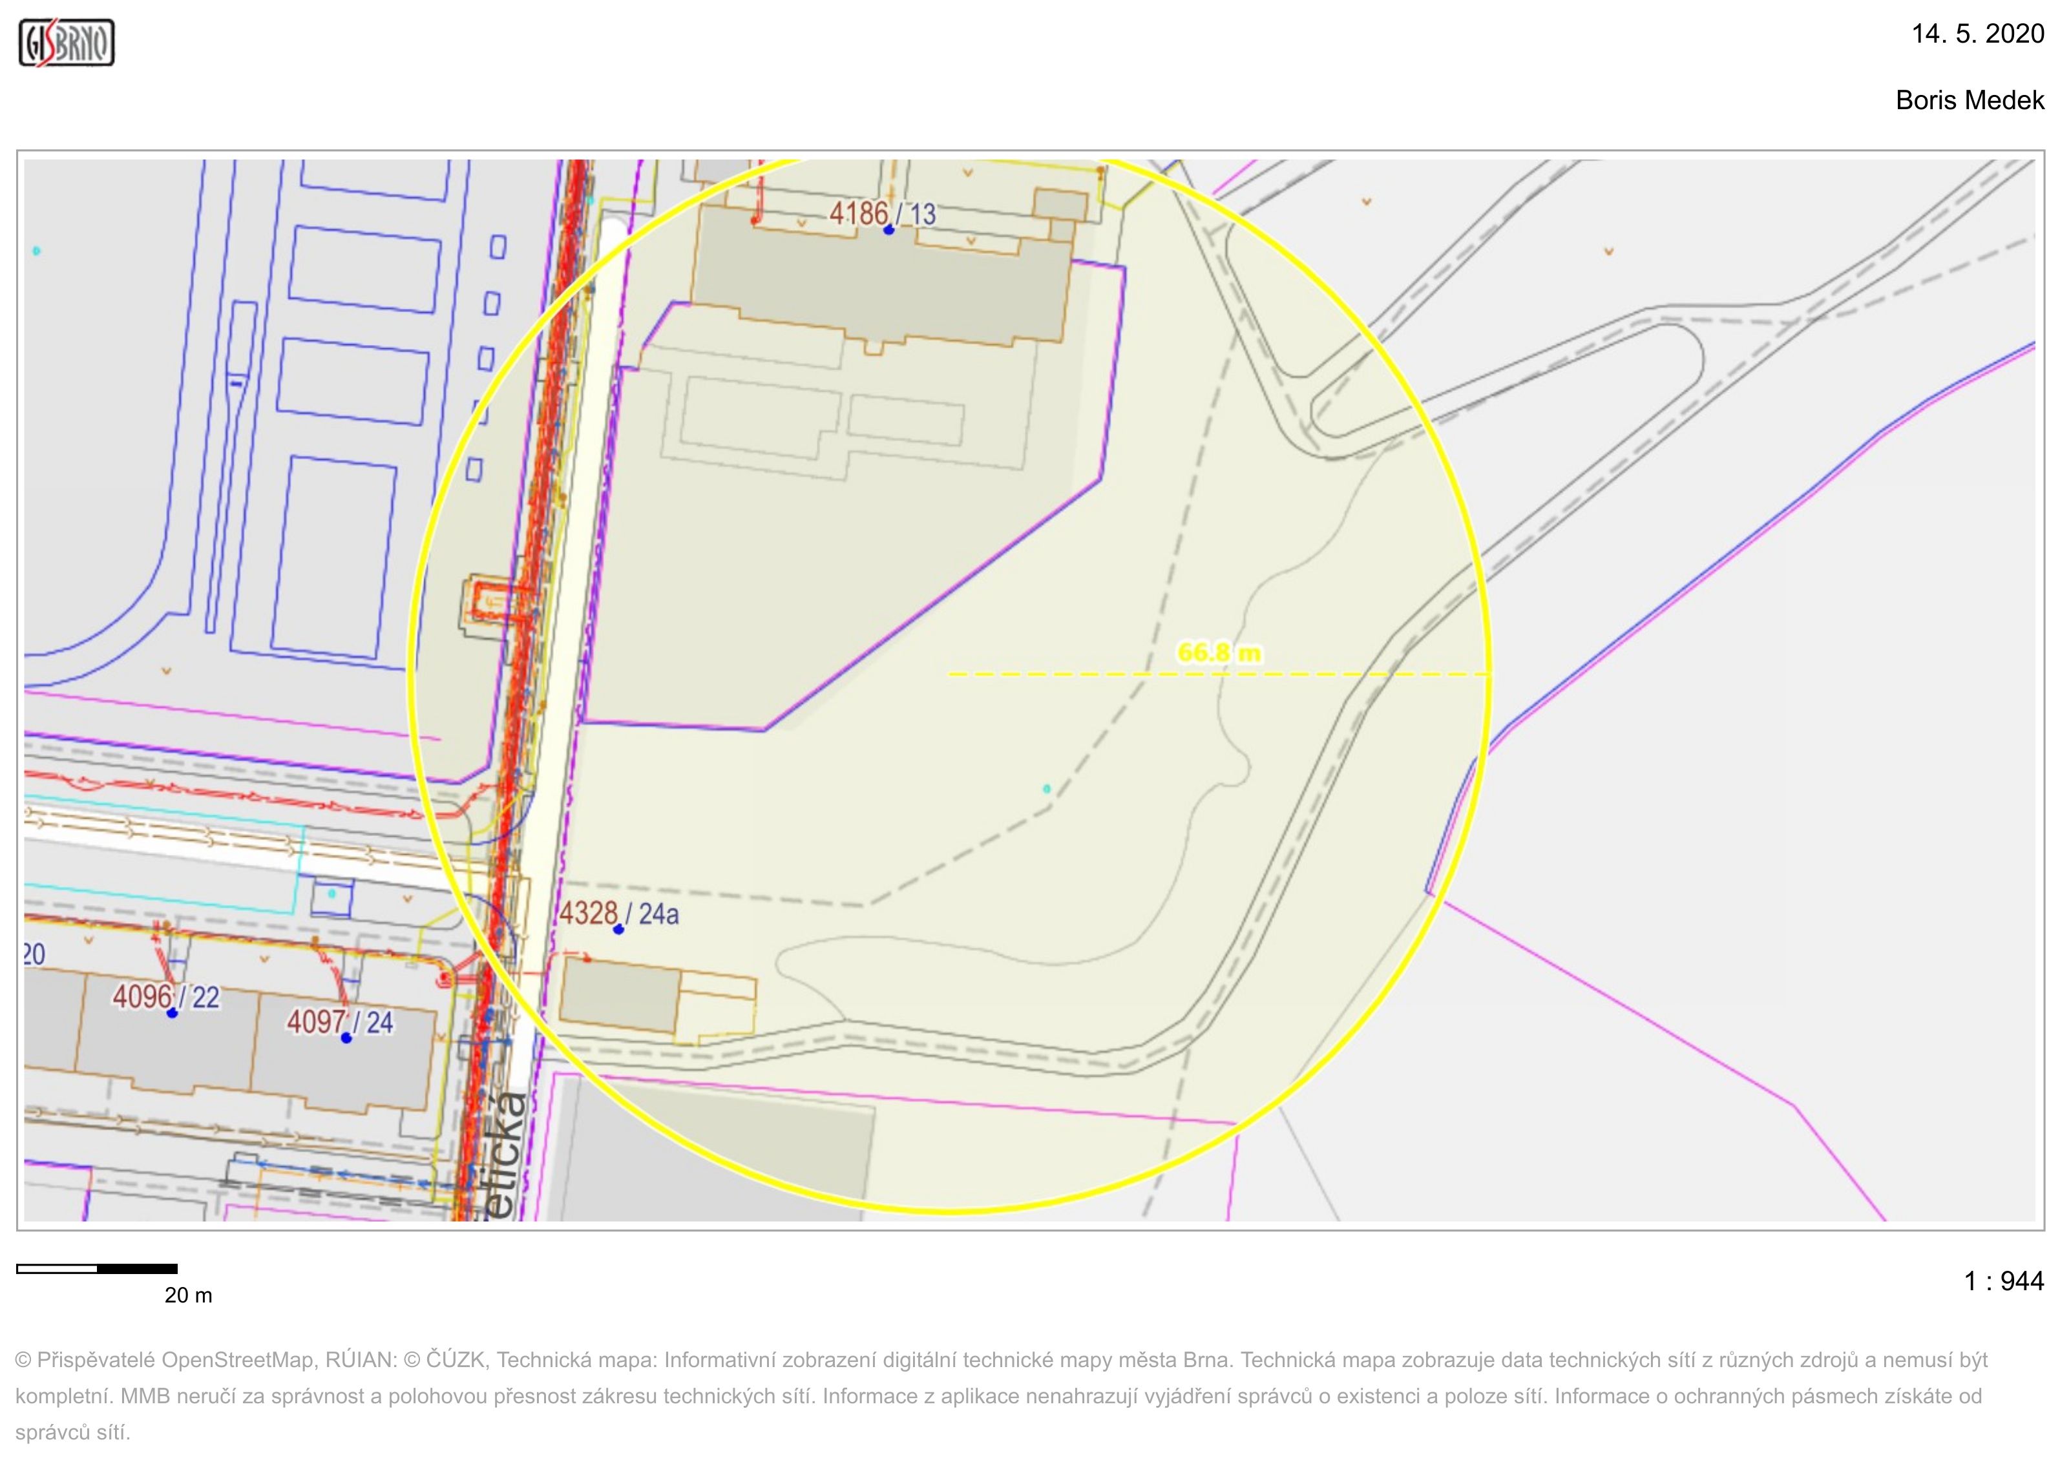Click the cyan dot inside the small blue square

(x=331, y=894)
